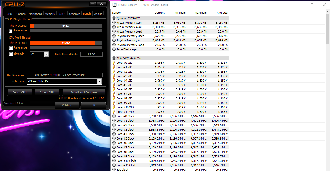Select the Bus Clock row label

click(x=122, y=170)
